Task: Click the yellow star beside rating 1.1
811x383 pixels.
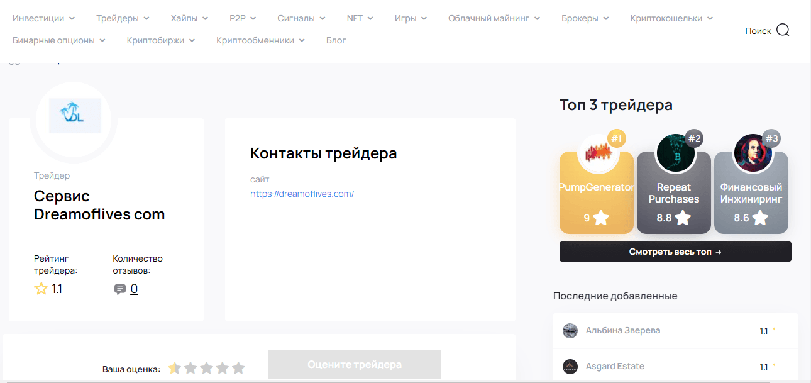Action: coord(40,289)
